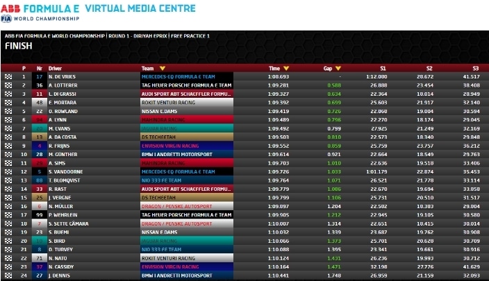Select the DS Techeetah team cell for A. Da Costa

tap(187, 137)
